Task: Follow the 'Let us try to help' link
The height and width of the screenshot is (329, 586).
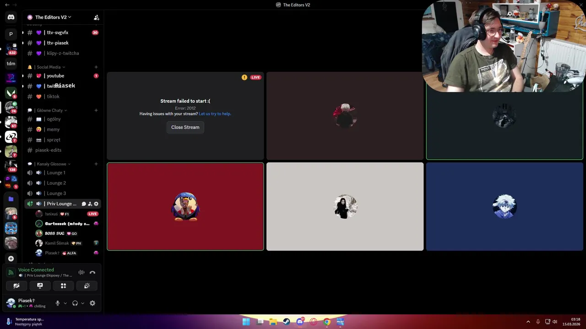Action: (215, 114)
